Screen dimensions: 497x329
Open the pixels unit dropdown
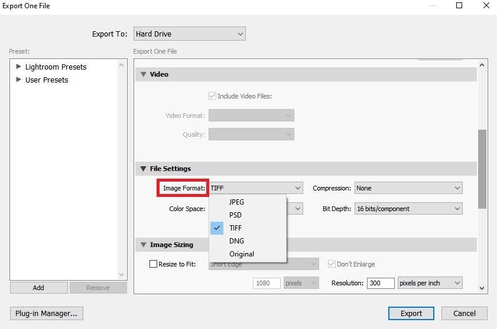click(301, 283)
